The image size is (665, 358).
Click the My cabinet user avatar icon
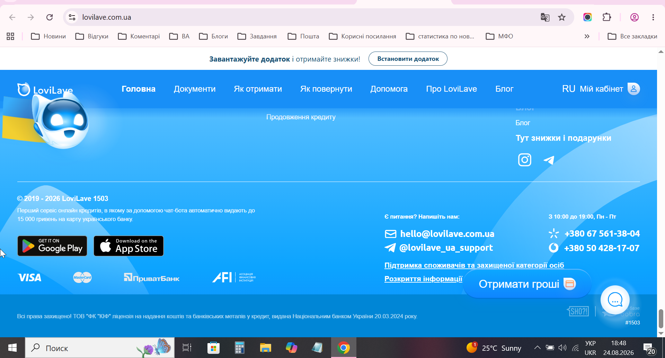(x=633, y=89)
